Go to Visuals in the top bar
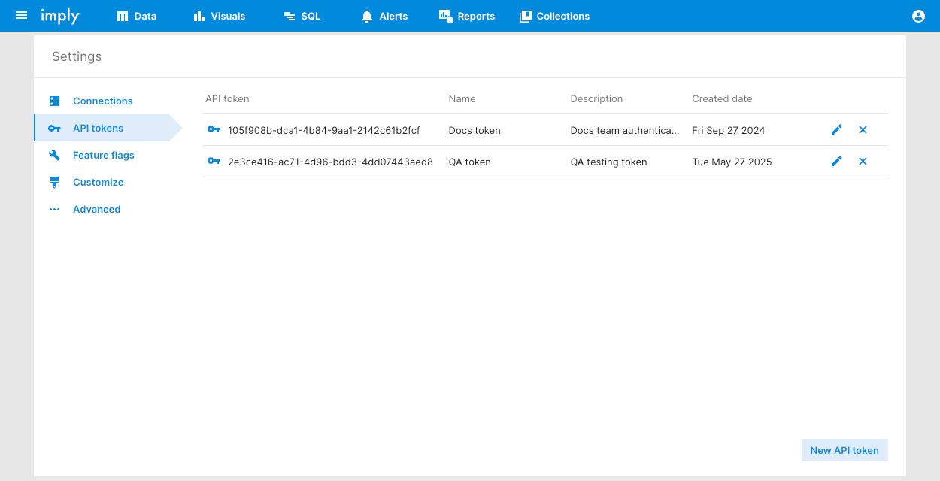940x481 pixels. (x=220, y=16)
